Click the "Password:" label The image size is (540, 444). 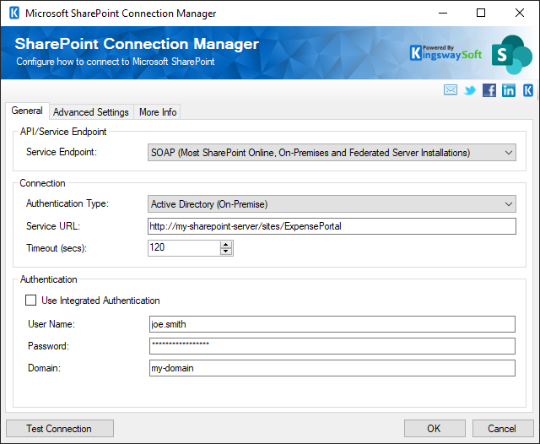[x=49, y=346]
